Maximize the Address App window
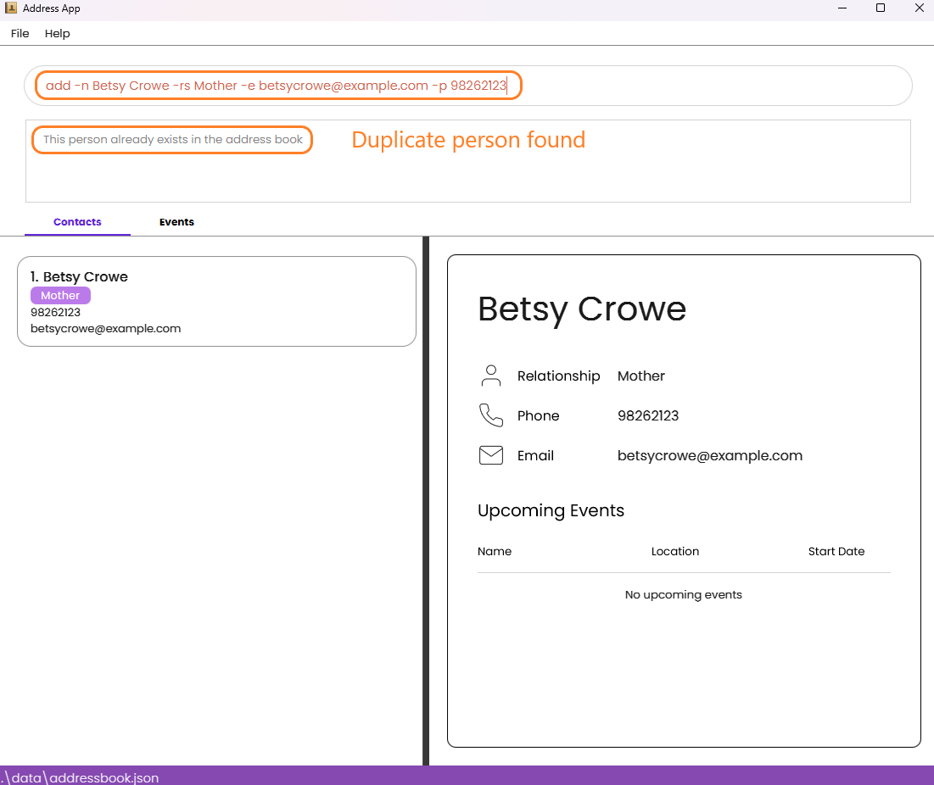This screenshot has width=934, height=785. click(x=881, y=8)
